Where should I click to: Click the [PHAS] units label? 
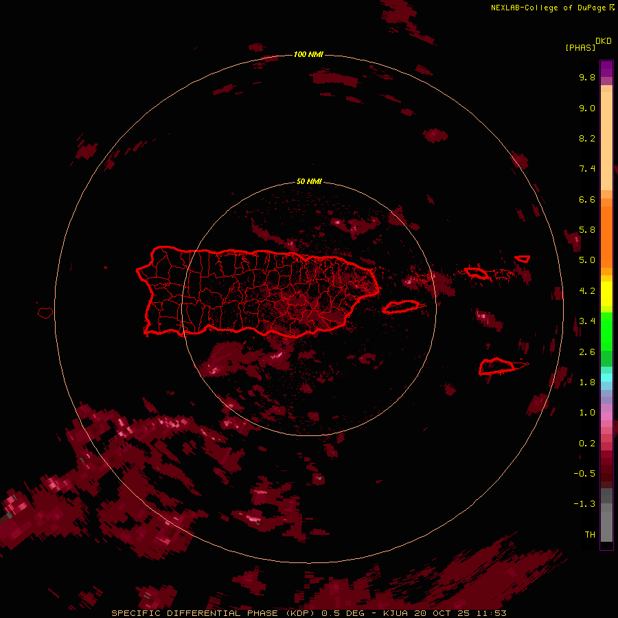[580, 47]
